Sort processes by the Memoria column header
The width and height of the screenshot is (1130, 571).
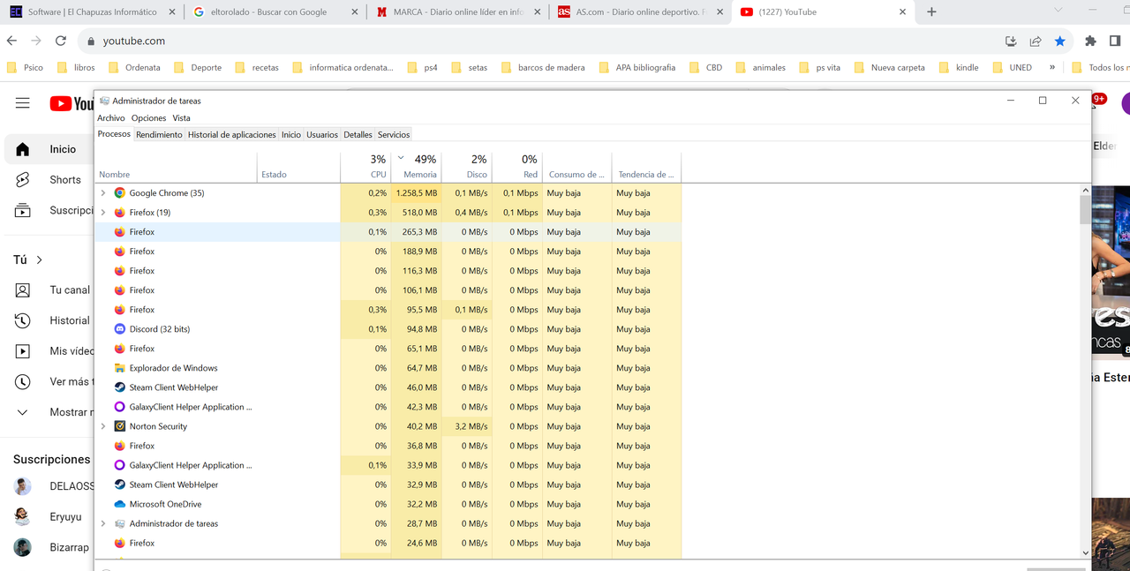coord(417,167)
